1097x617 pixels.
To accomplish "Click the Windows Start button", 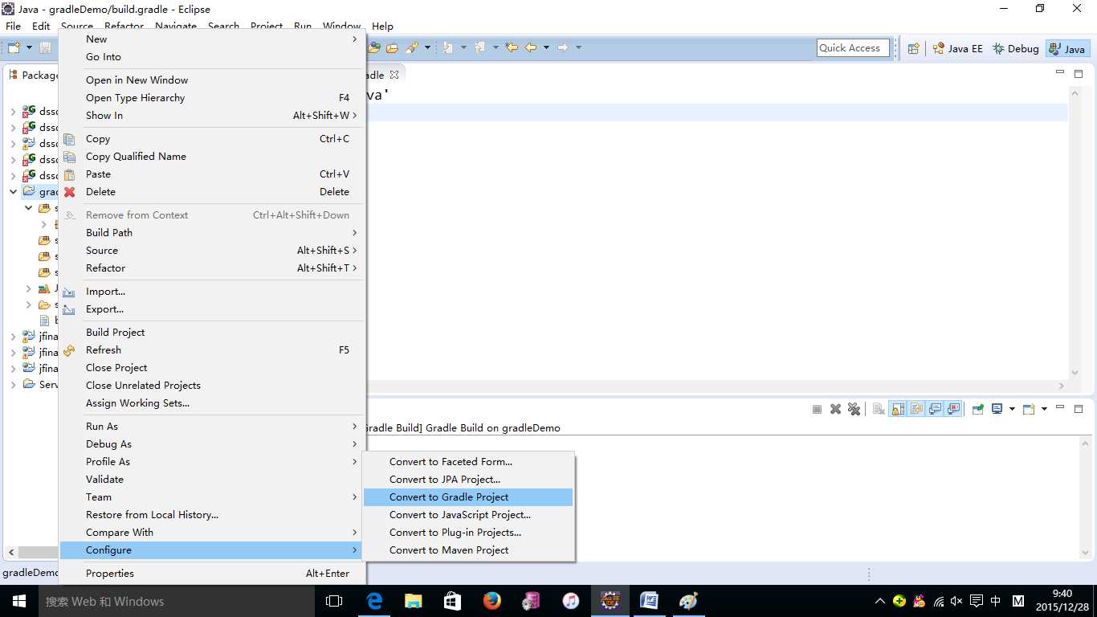I will coord(18,601).
